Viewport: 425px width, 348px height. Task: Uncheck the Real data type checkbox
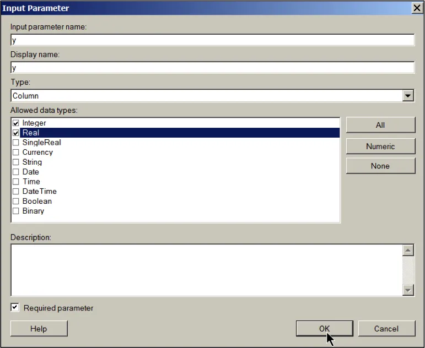point(16,133)
